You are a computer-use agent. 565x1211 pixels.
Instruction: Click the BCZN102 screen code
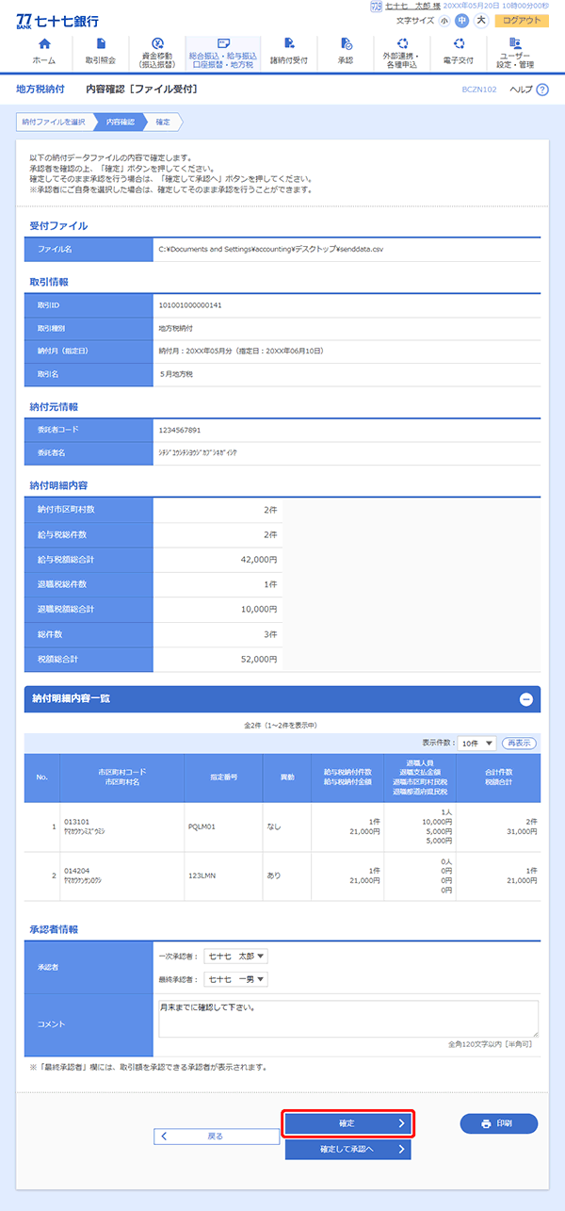point(480,89)
